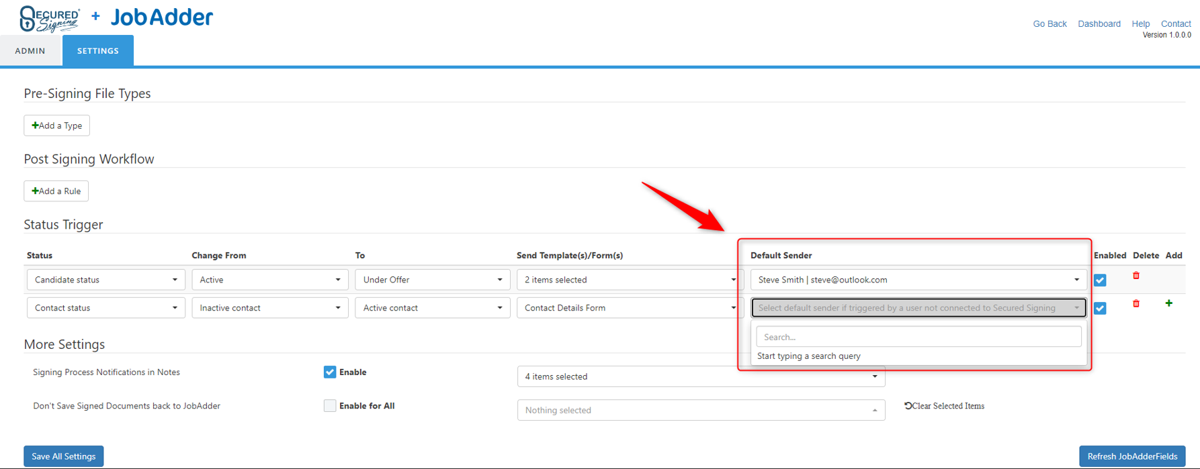Screen dimensions: 1200x469
Task: Open the Dashboard link
Action: click(x=1099, y=23)
